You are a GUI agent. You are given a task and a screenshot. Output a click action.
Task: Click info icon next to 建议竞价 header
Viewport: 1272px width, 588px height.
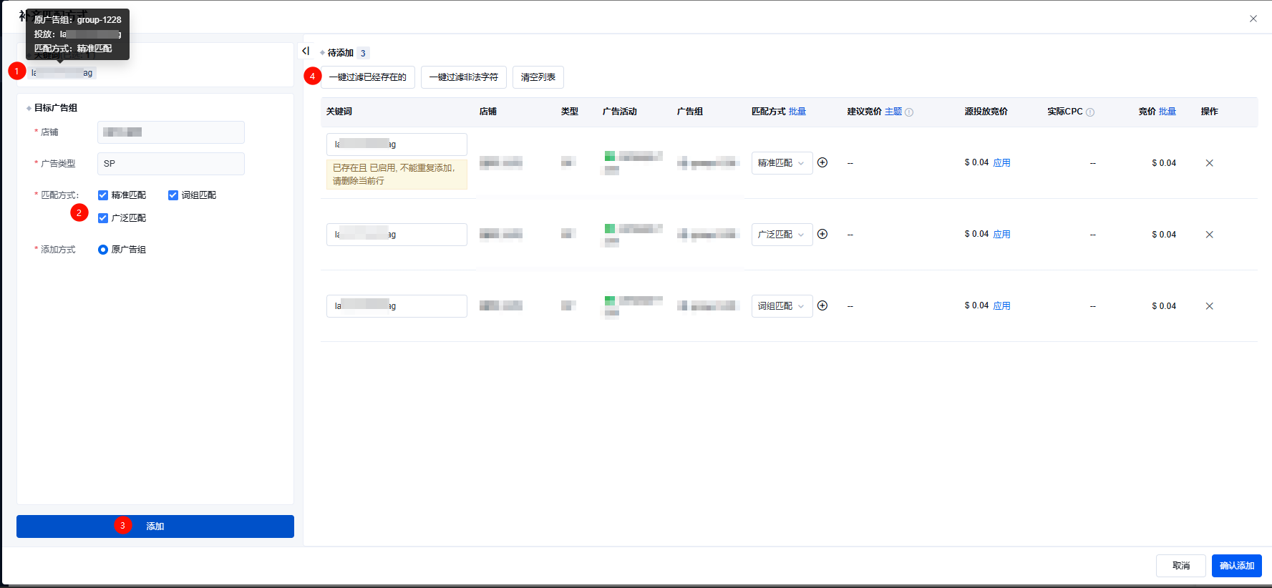click(909, 112)
